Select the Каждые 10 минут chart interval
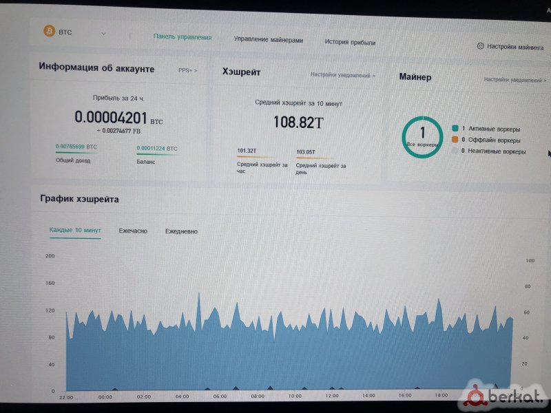 pyautogui.click(x=75, y=230)
